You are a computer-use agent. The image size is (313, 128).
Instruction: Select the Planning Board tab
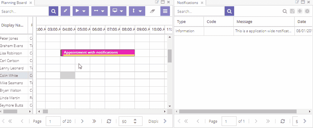(14, 3)
